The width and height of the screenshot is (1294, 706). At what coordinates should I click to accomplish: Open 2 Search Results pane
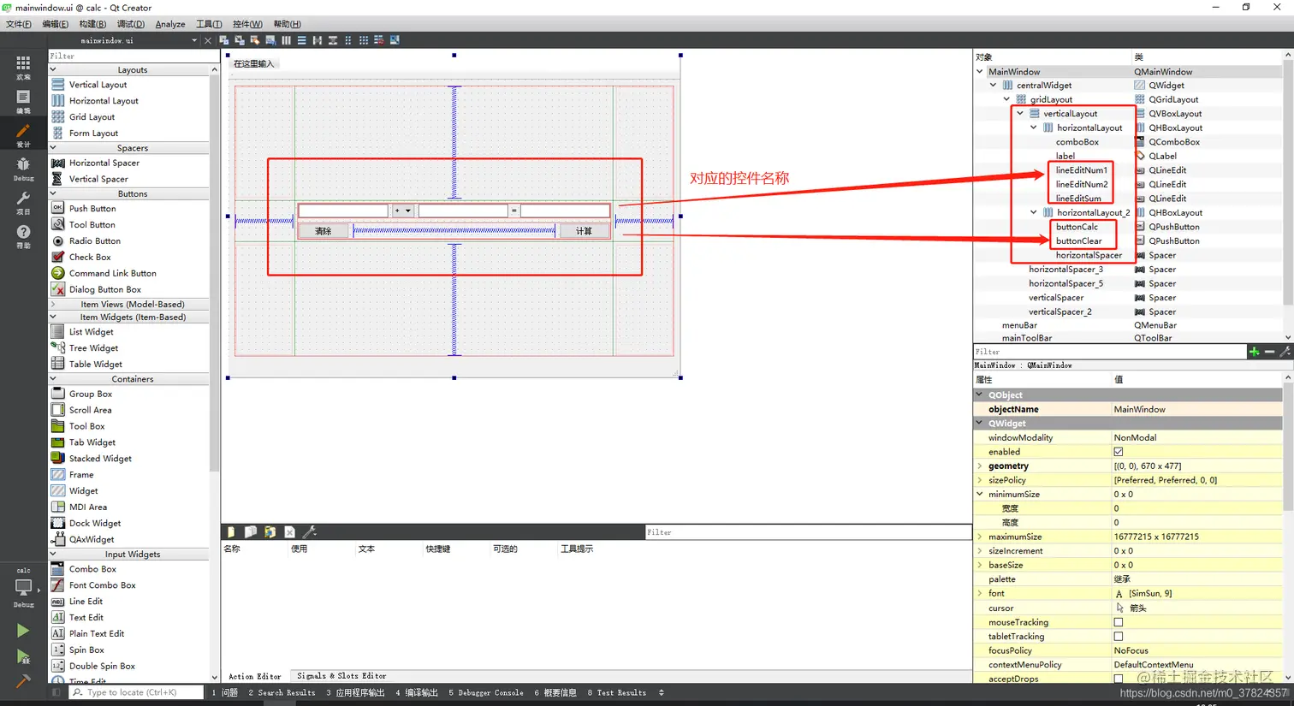point(282,692)
